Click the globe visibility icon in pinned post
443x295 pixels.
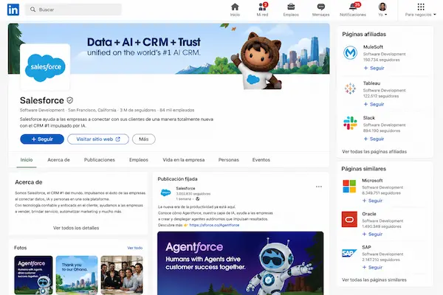pyautogui.click(x=197, y=199)
